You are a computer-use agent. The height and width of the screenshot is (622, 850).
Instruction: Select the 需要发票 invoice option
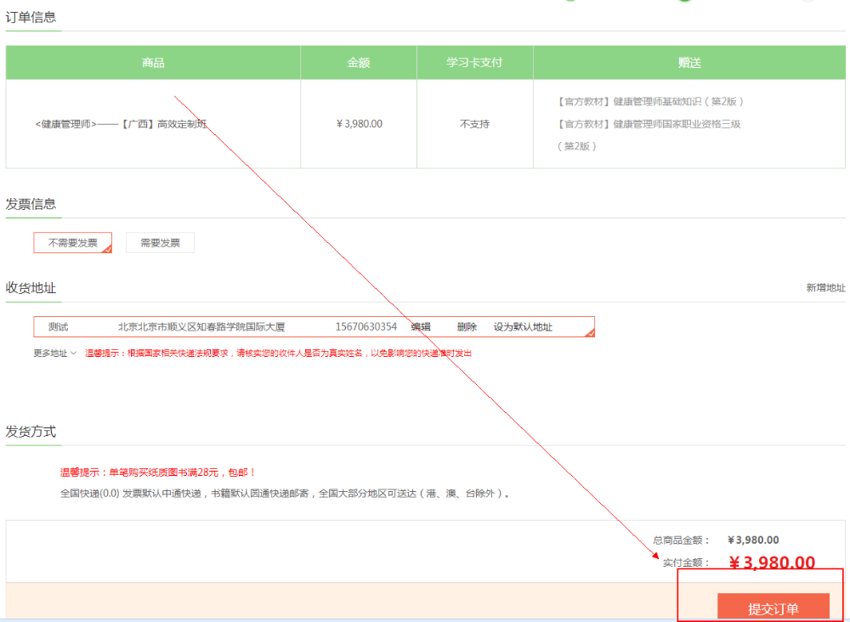(160, 243)
